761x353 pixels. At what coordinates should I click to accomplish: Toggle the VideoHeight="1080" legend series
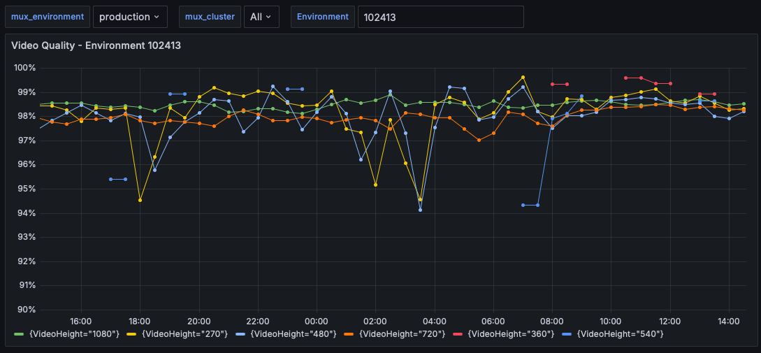click(x=73, y=334)
